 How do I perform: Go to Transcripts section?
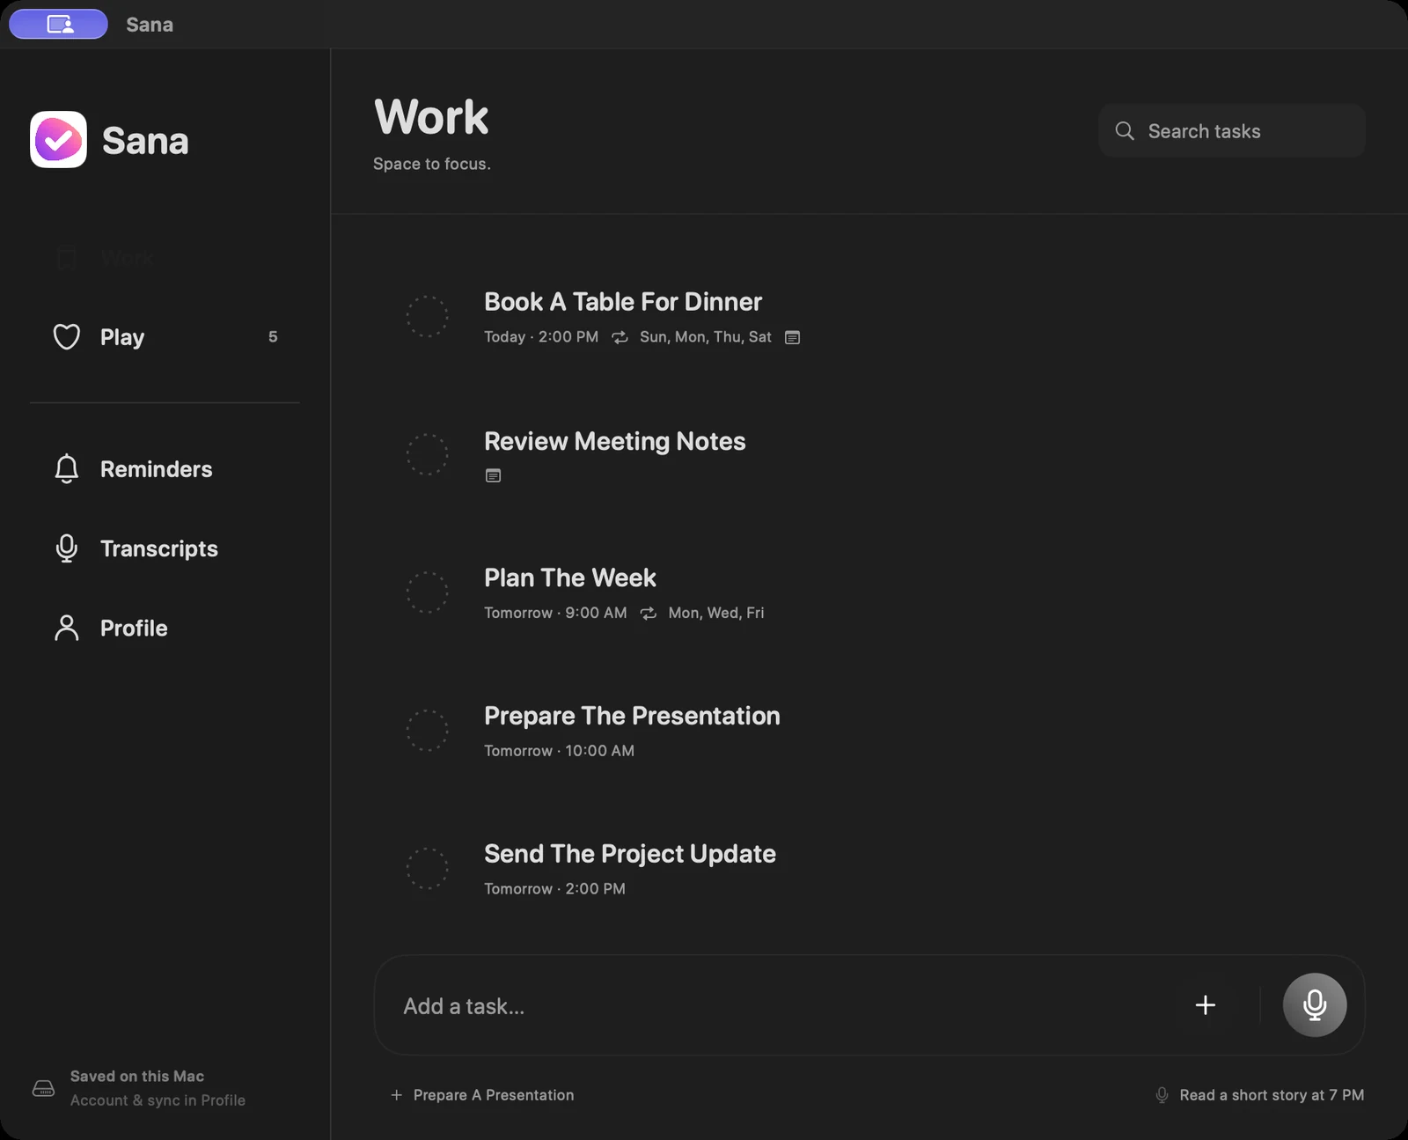(165, 548)
